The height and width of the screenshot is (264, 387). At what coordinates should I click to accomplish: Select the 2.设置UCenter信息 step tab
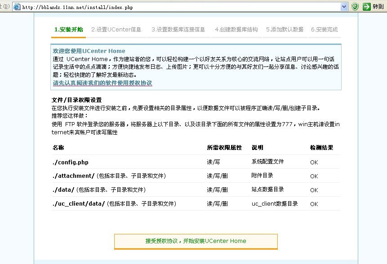click(116, 30)
